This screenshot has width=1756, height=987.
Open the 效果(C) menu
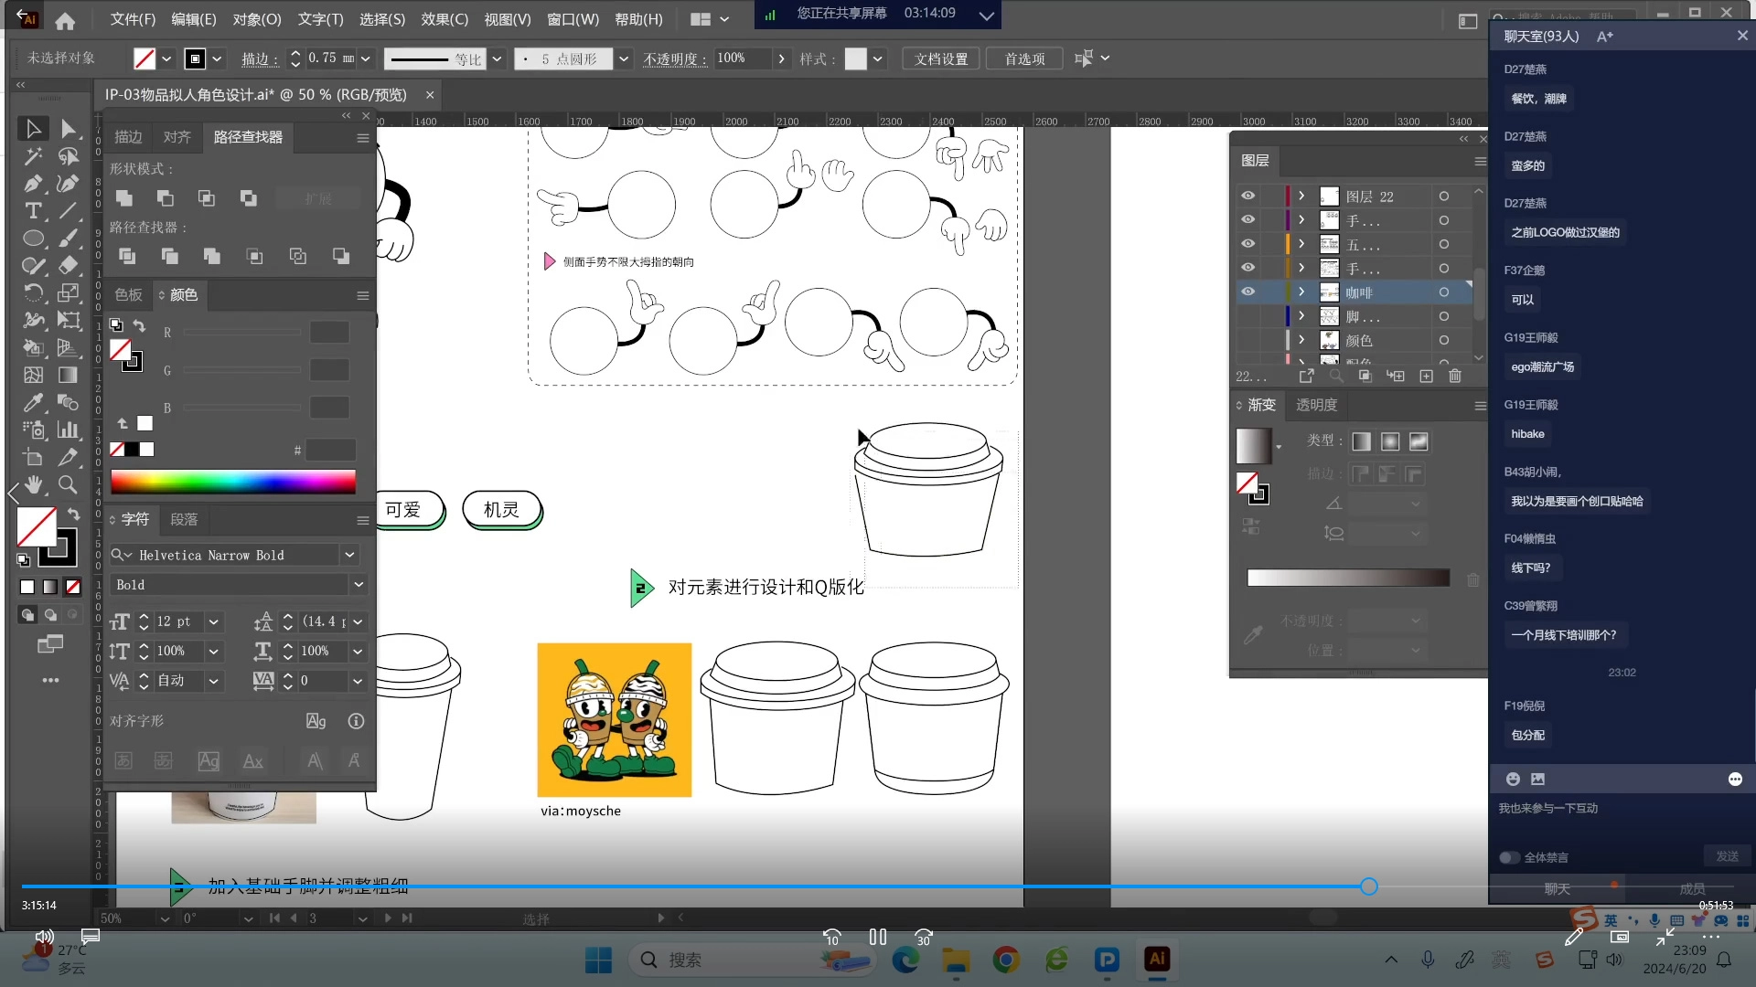tap(444, 19)
